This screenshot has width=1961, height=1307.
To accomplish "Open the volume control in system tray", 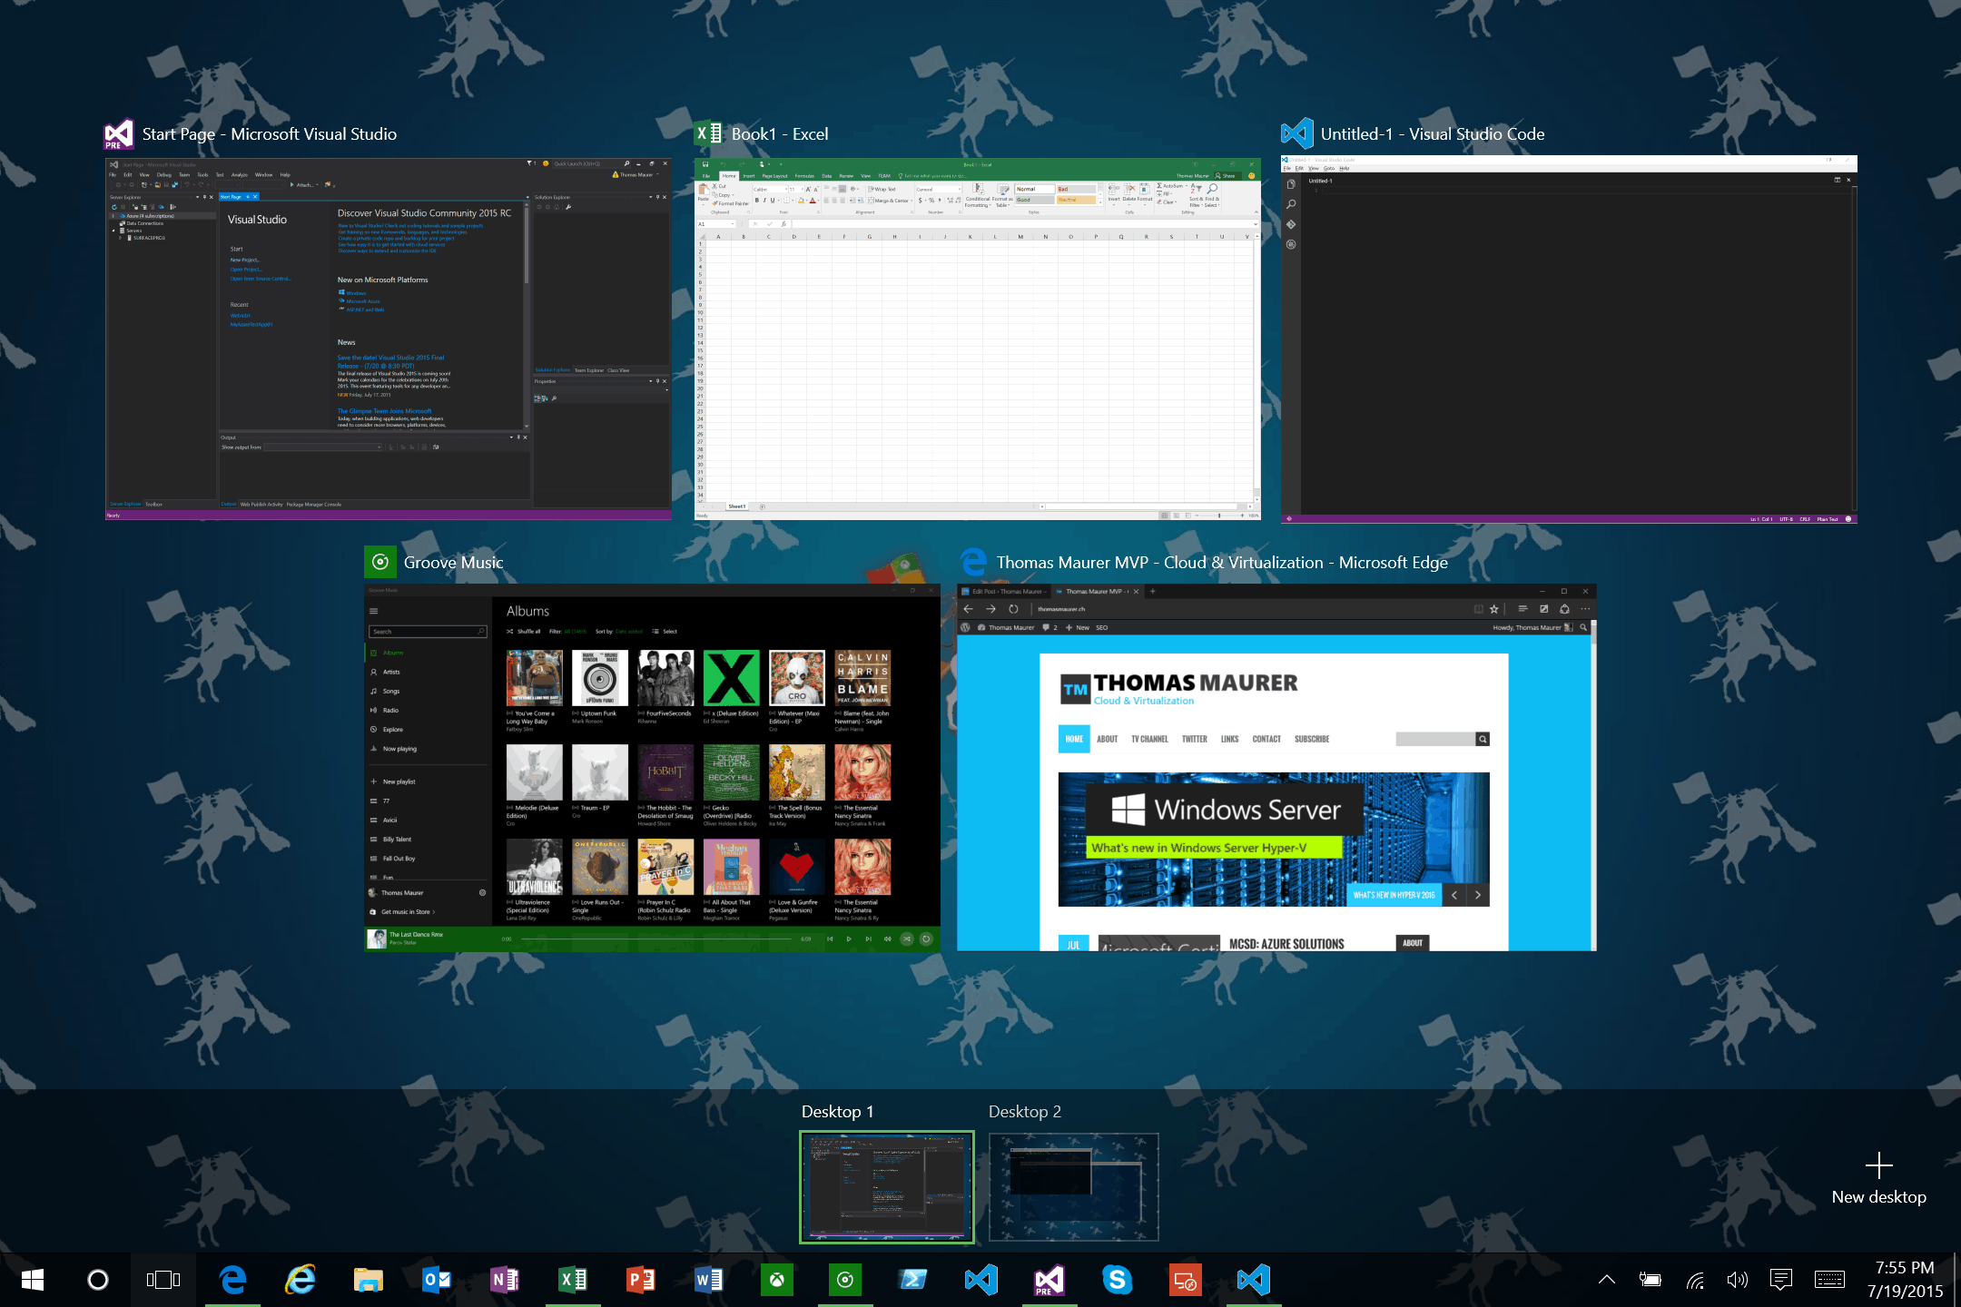I will click(1737, 1280).
